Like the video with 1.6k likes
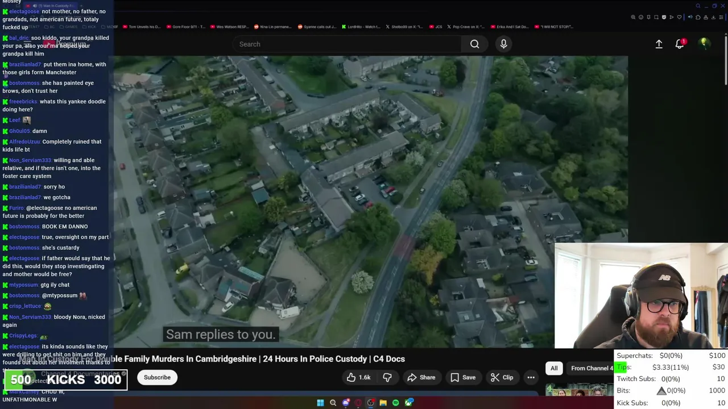The image size is (728, 409). (359, 377)
